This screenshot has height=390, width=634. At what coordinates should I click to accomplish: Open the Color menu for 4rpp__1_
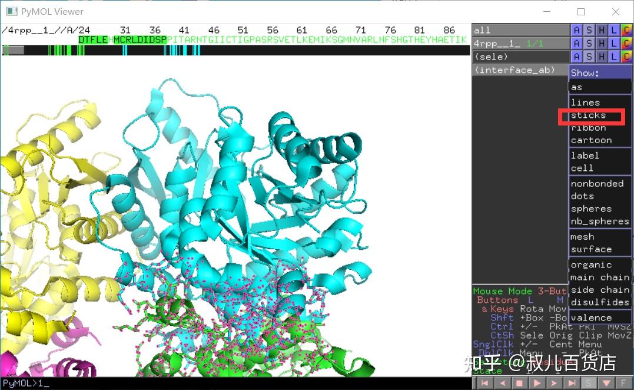click(626, 42)
